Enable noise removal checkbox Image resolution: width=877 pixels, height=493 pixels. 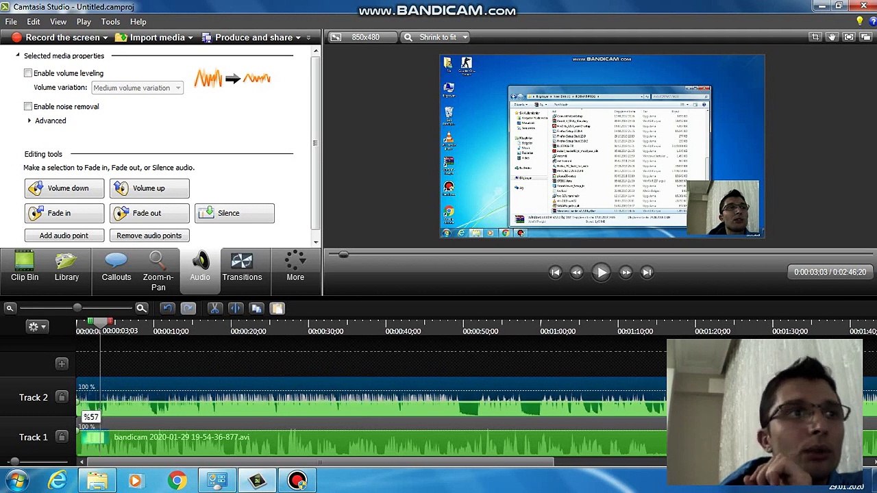(28, 107)
